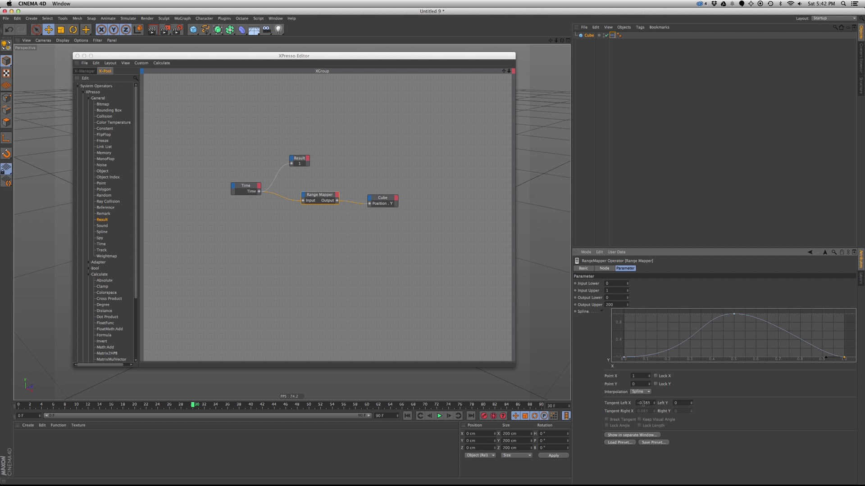Open the Layout Startup dropdown
This screenshot has width=865, height=486.
click(834, 18)
